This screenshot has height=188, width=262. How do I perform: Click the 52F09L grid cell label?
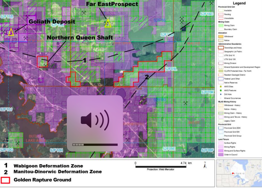(x=171, y=69)
